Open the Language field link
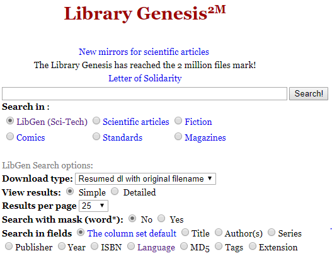The image size is (332, 263). point(156,247)
